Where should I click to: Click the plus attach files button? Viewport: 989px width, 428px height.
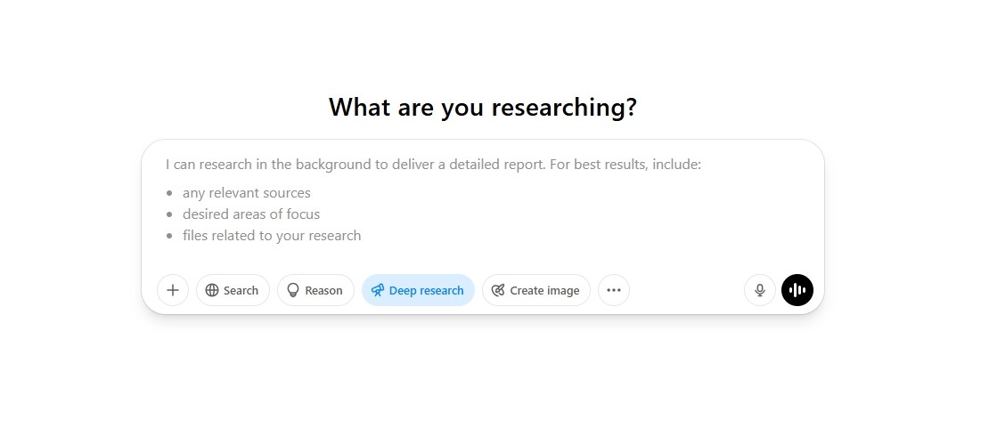click(173, 290)
